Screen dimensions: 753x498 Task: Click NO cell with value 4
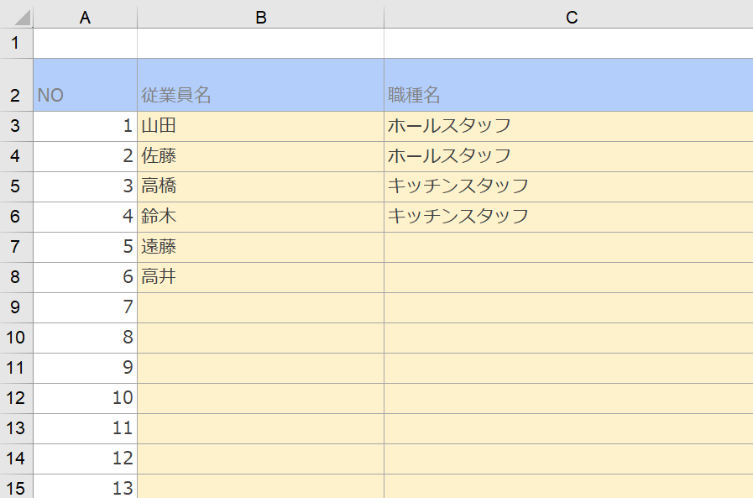pos(85,217)
